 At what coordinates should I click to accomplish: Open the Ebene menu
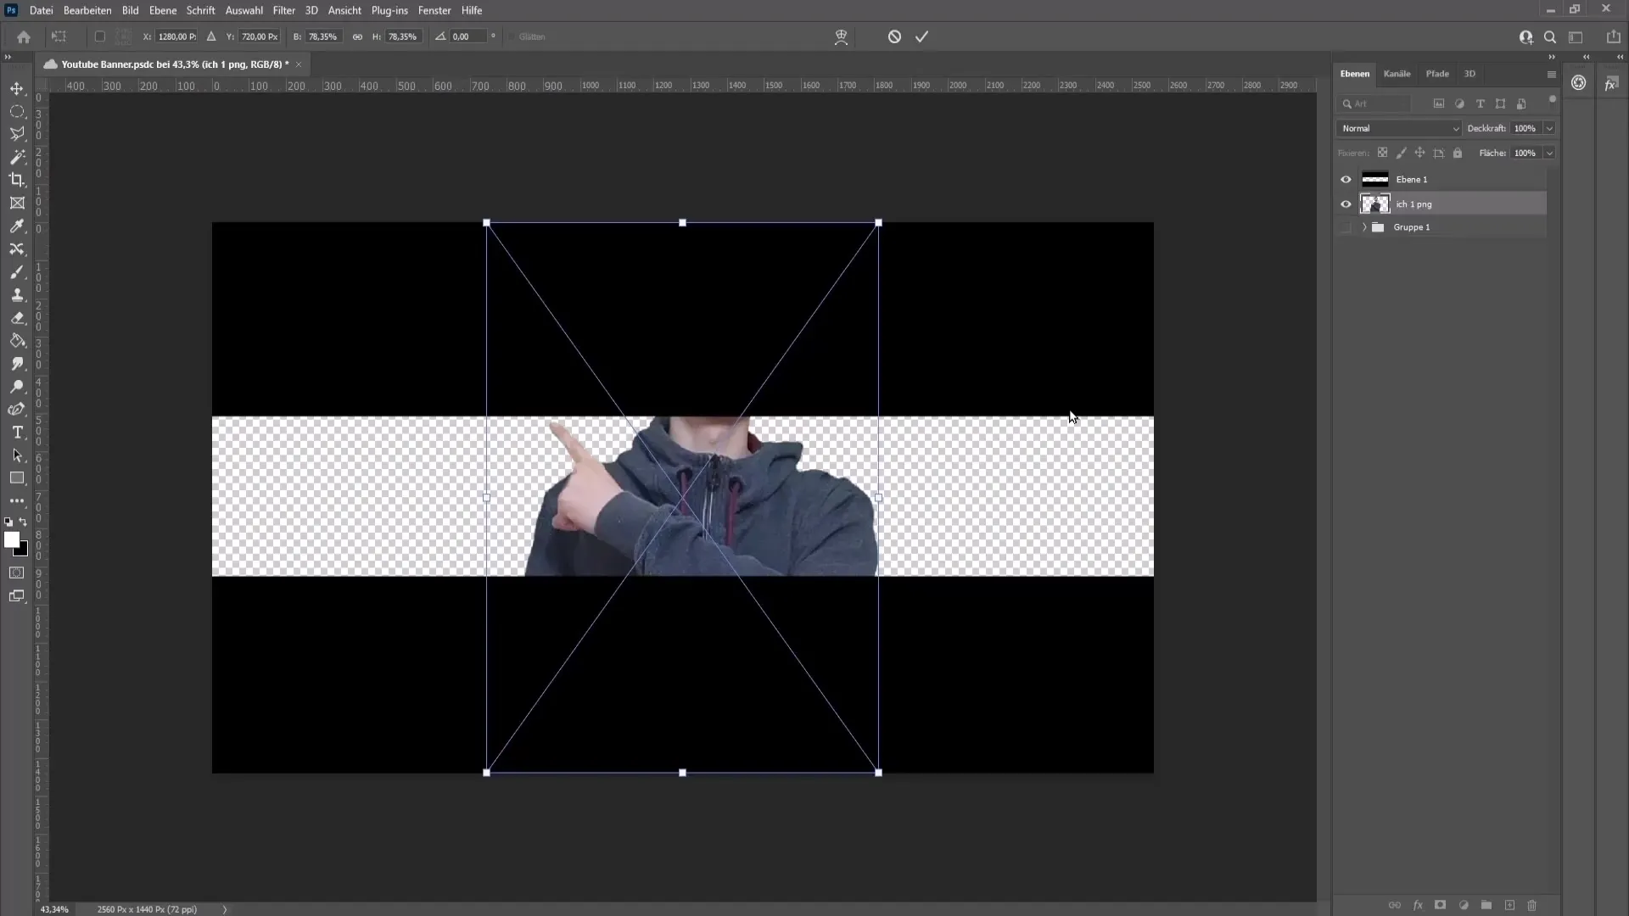click(163, 10)
